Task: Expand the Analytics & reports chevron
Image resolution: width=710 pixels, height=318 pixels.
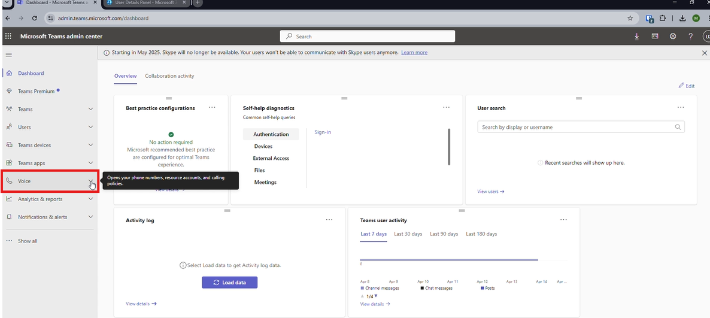Action: point(90,199)
